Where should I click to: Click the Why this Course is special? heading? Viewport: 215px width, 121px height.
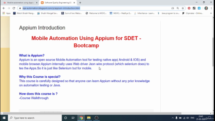[40, 77]
